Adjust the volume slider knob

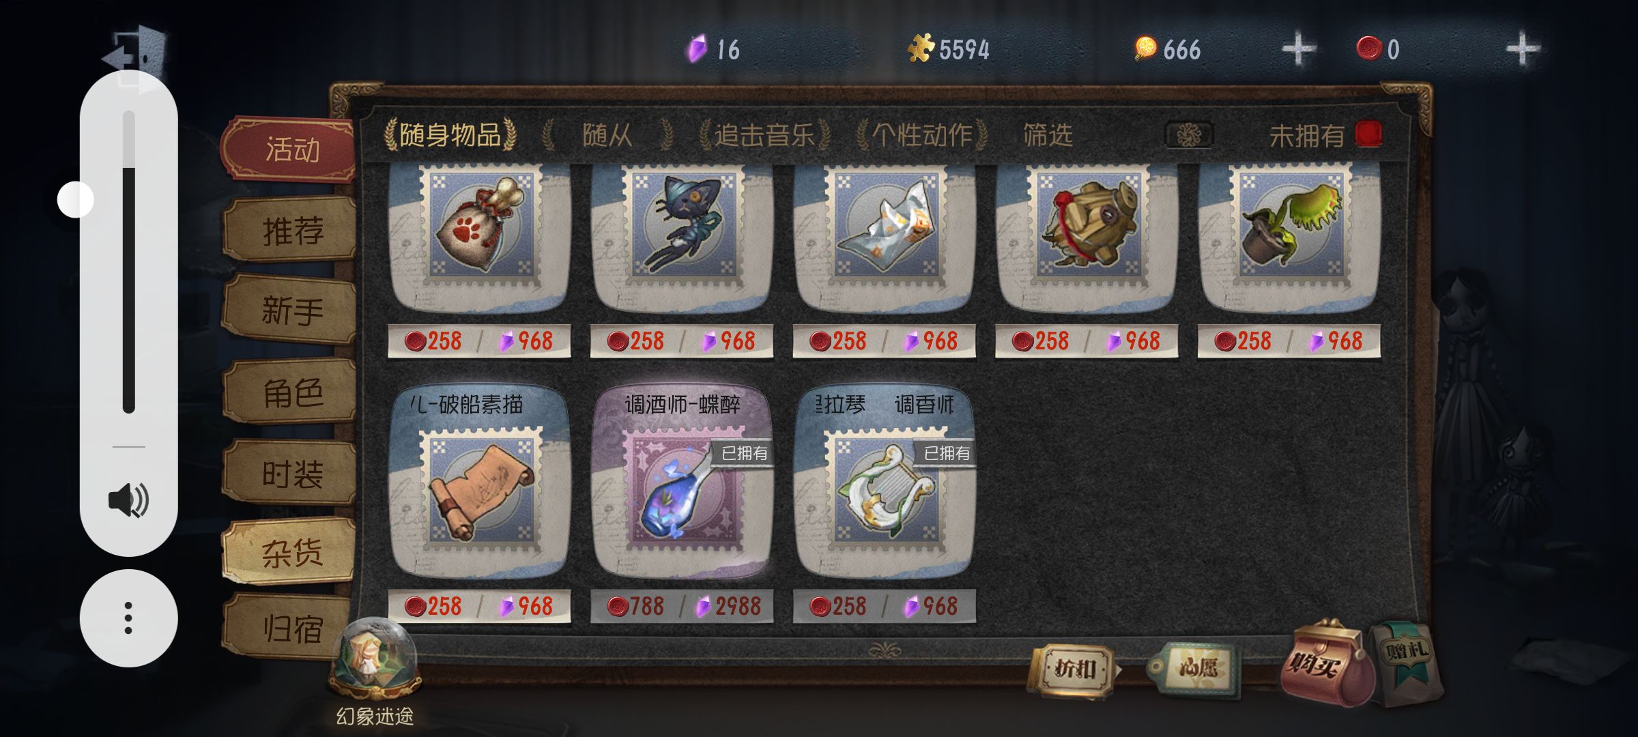click(75, 199)
